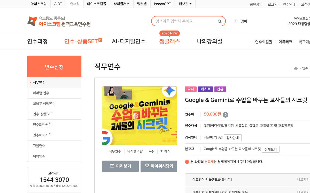Select 연수·상품SET in the sidebar
The image size is (310, 193).
click(54, 114)
